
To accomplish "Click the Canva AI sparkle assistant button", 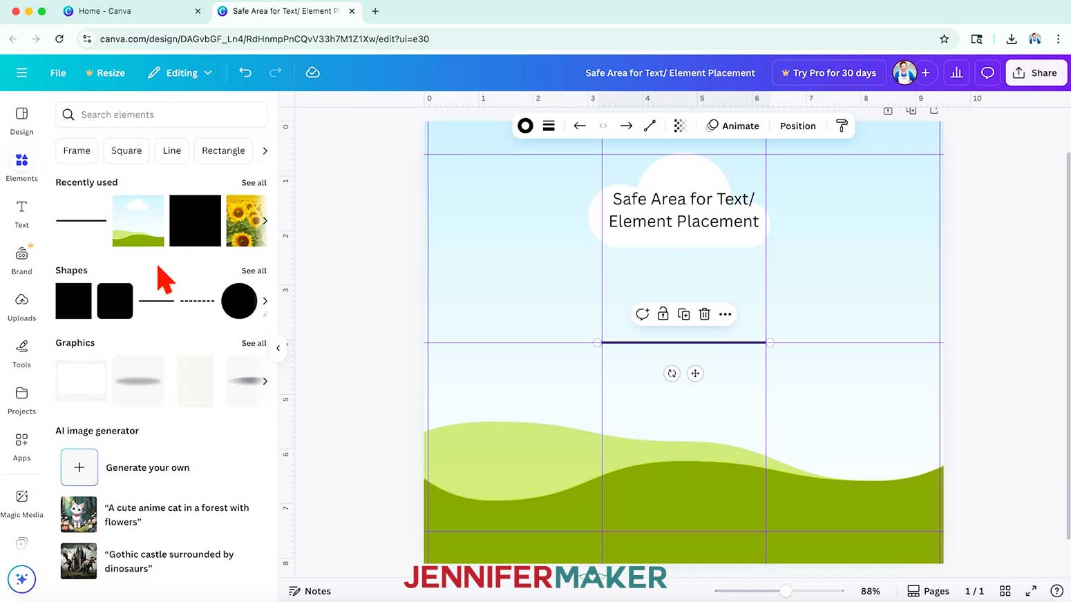I will point(21,579).
